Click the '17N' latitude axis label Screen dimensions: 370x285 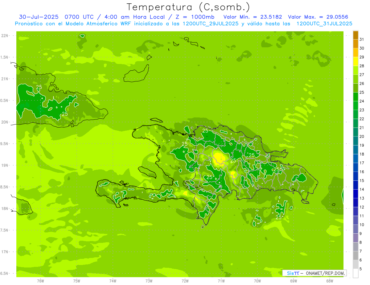click(x=5, y=252)
